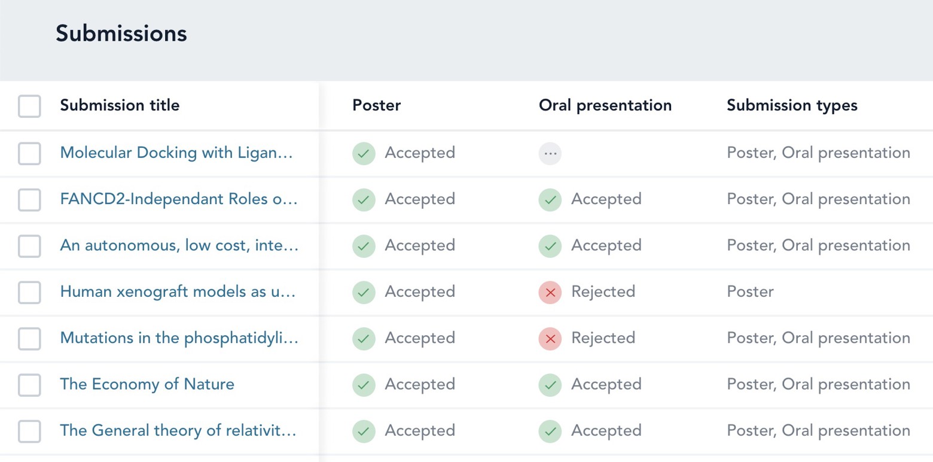Click oral accepted icon for General theory row
Screen dimensions: 933x462
tap(550, 431)
